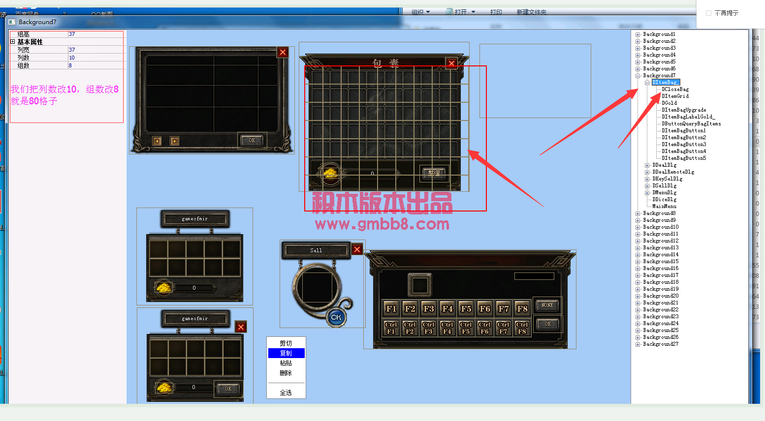This screenshot has height=421, width=765.
Task: Expand the Background1 tree node
Action: (x=638, y=34)
